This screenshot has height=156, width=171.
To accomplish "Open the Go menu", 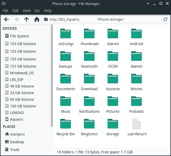I will coord(37,11).
